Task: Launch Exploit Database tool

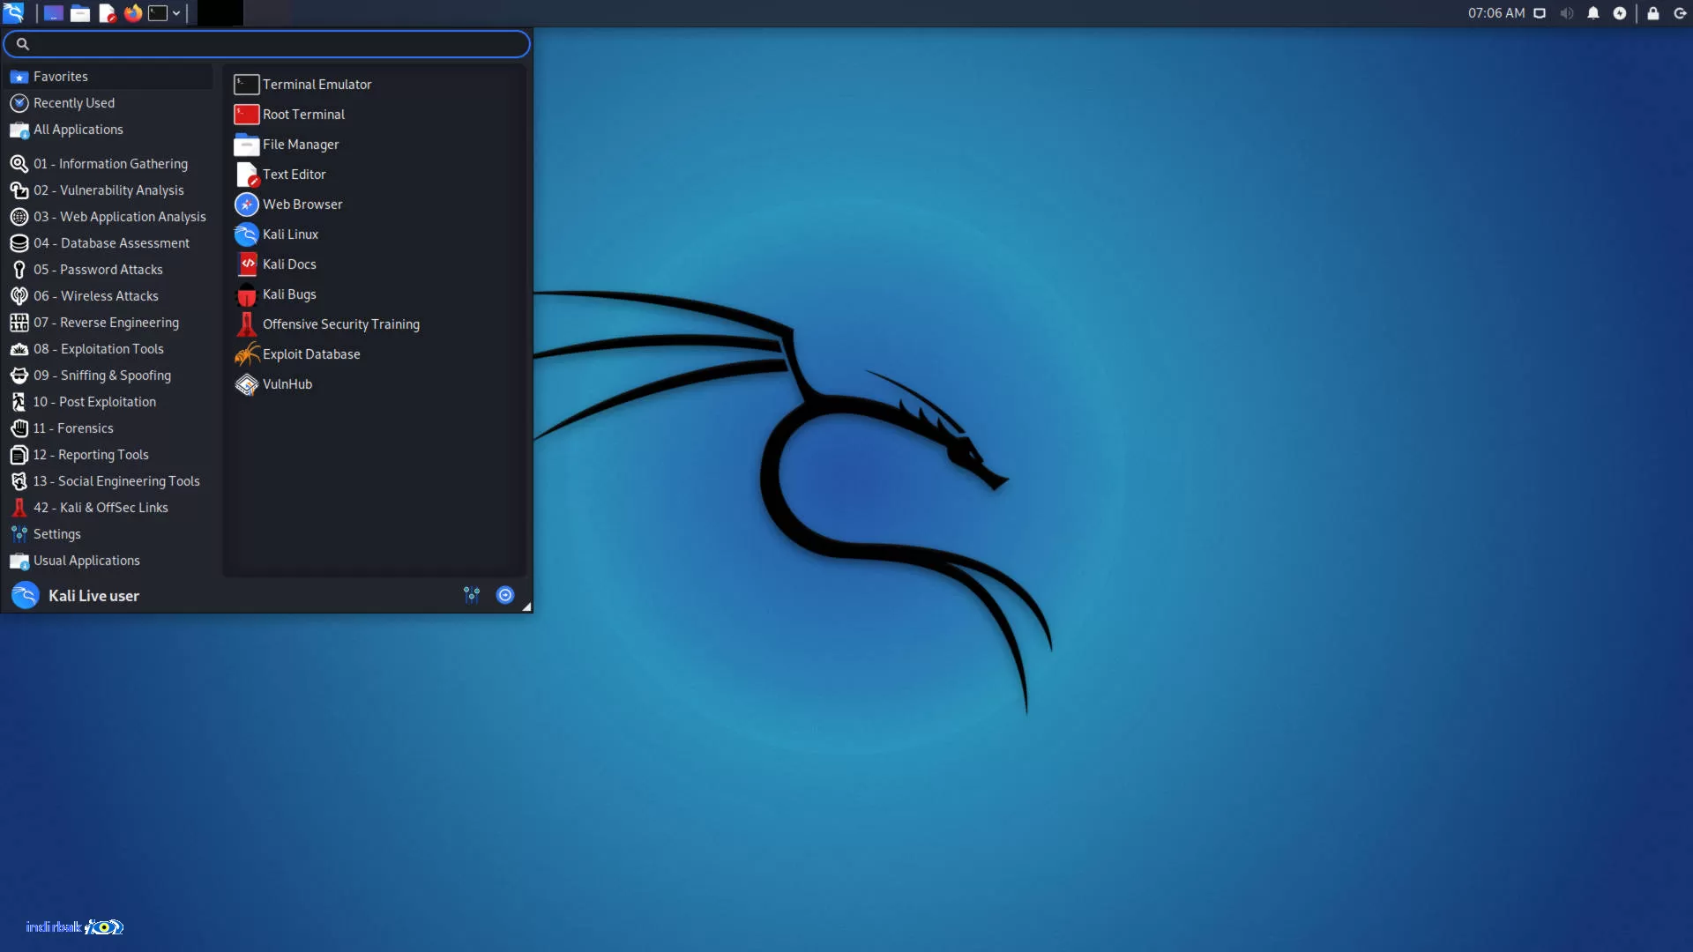Action: point(311,353)
